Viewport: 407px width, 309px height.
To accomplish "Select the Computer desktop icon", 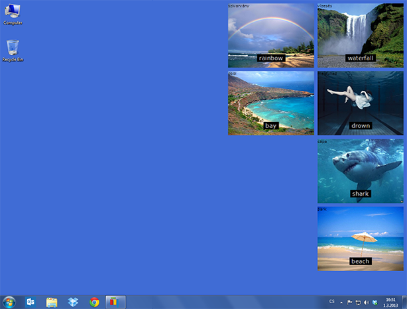I will point(13,15).
